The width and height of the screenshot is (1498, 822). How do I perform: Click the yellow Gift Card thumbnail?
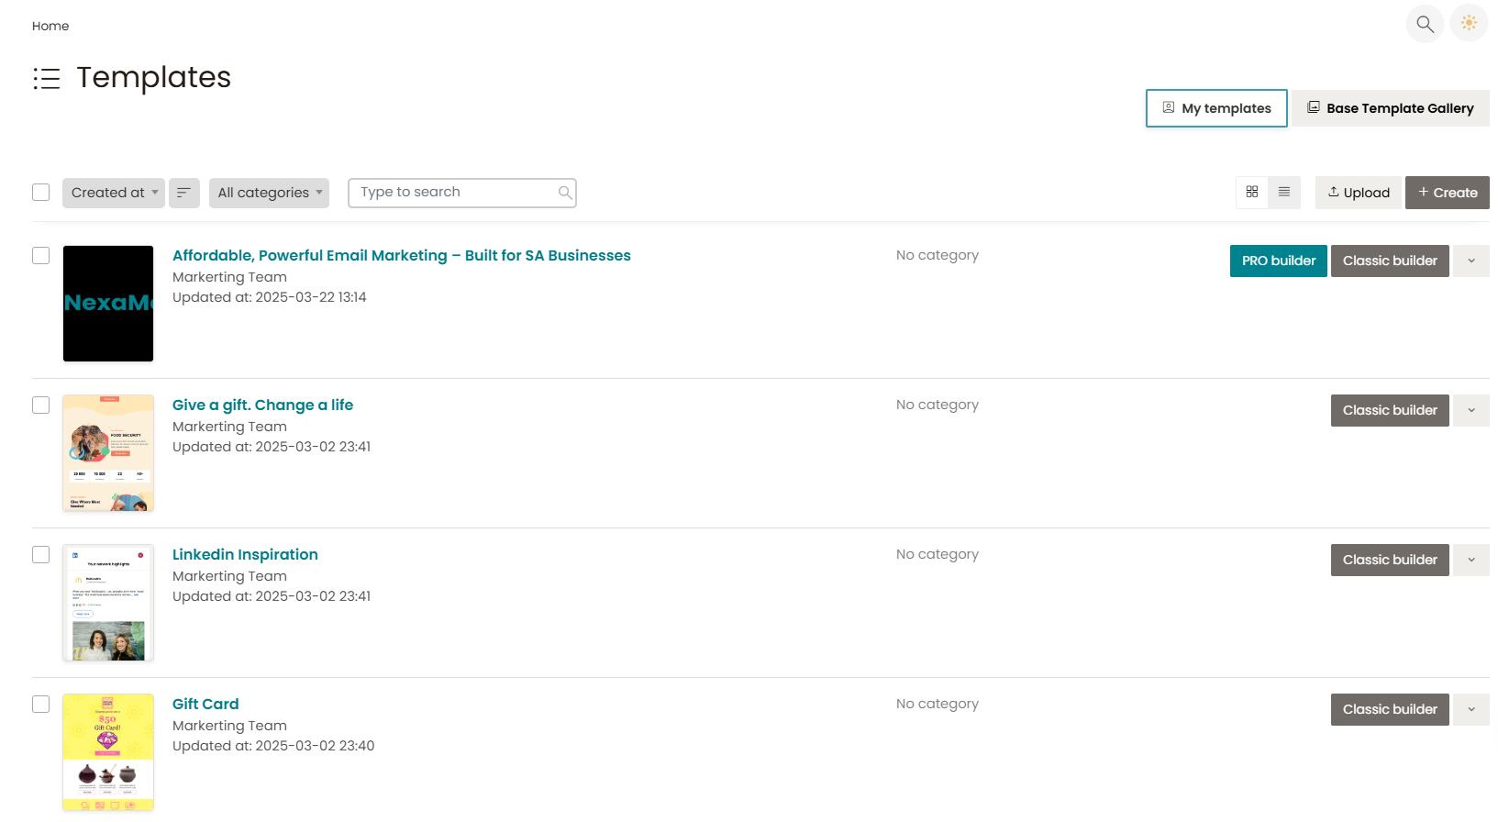click(108, 752)
